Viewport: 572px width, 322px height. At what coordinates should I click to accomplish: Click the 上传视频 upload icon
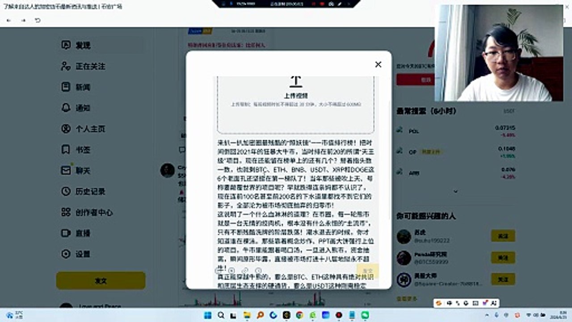[296, 81]
